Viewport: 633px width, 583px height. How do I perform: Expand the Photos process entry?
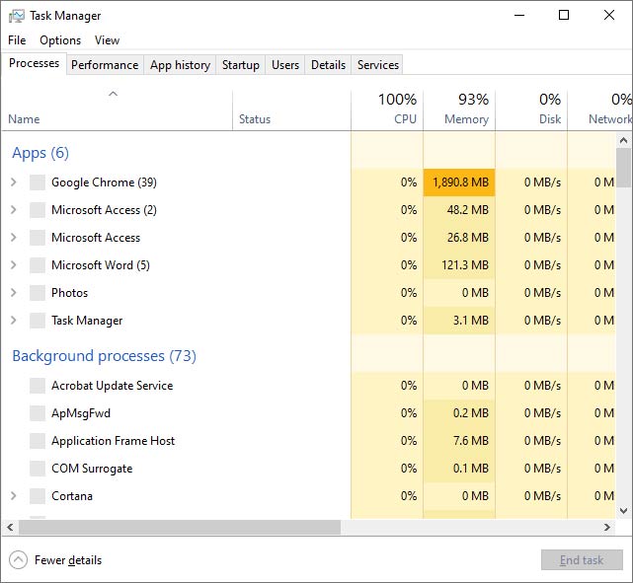(x=13, y=293)
